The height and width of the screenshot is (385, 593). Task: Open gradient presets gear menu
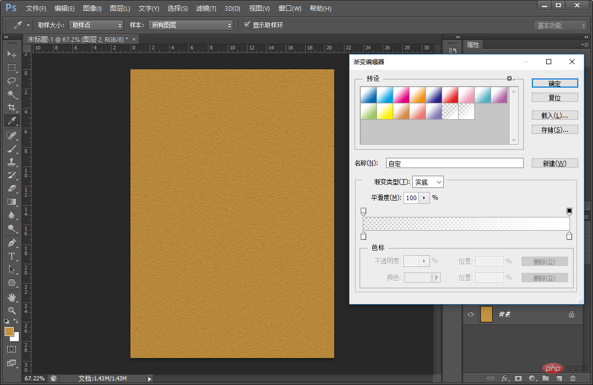click(x=510, y=78)
